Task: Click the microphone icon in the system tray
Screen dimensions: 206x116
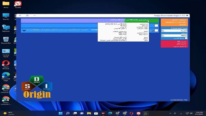Action: point(175,113)
